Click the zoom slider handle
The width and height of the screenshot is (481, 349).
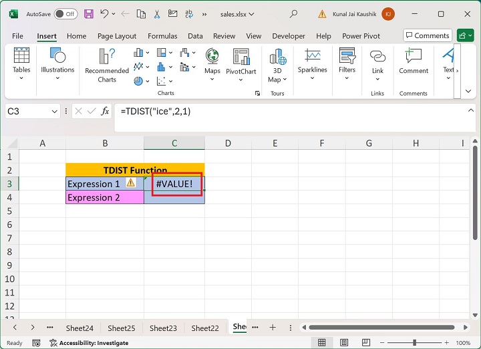pos(414,342)
